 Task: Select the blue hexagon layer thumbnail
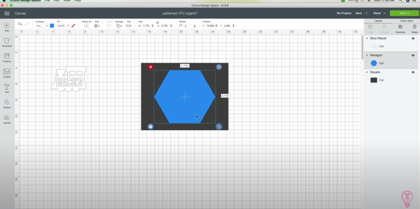(x=374, y=63)
